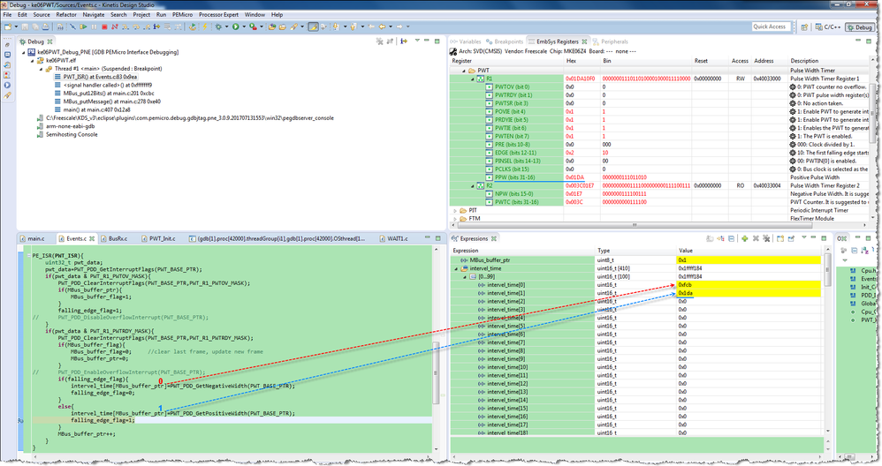Collapse the R1 register node
This screenshot has width=882, height=466.
point(473,79)
